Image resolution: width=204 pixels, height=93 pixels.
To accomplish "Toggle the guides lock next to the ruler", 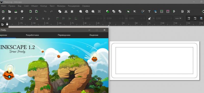I will point(7,24).
